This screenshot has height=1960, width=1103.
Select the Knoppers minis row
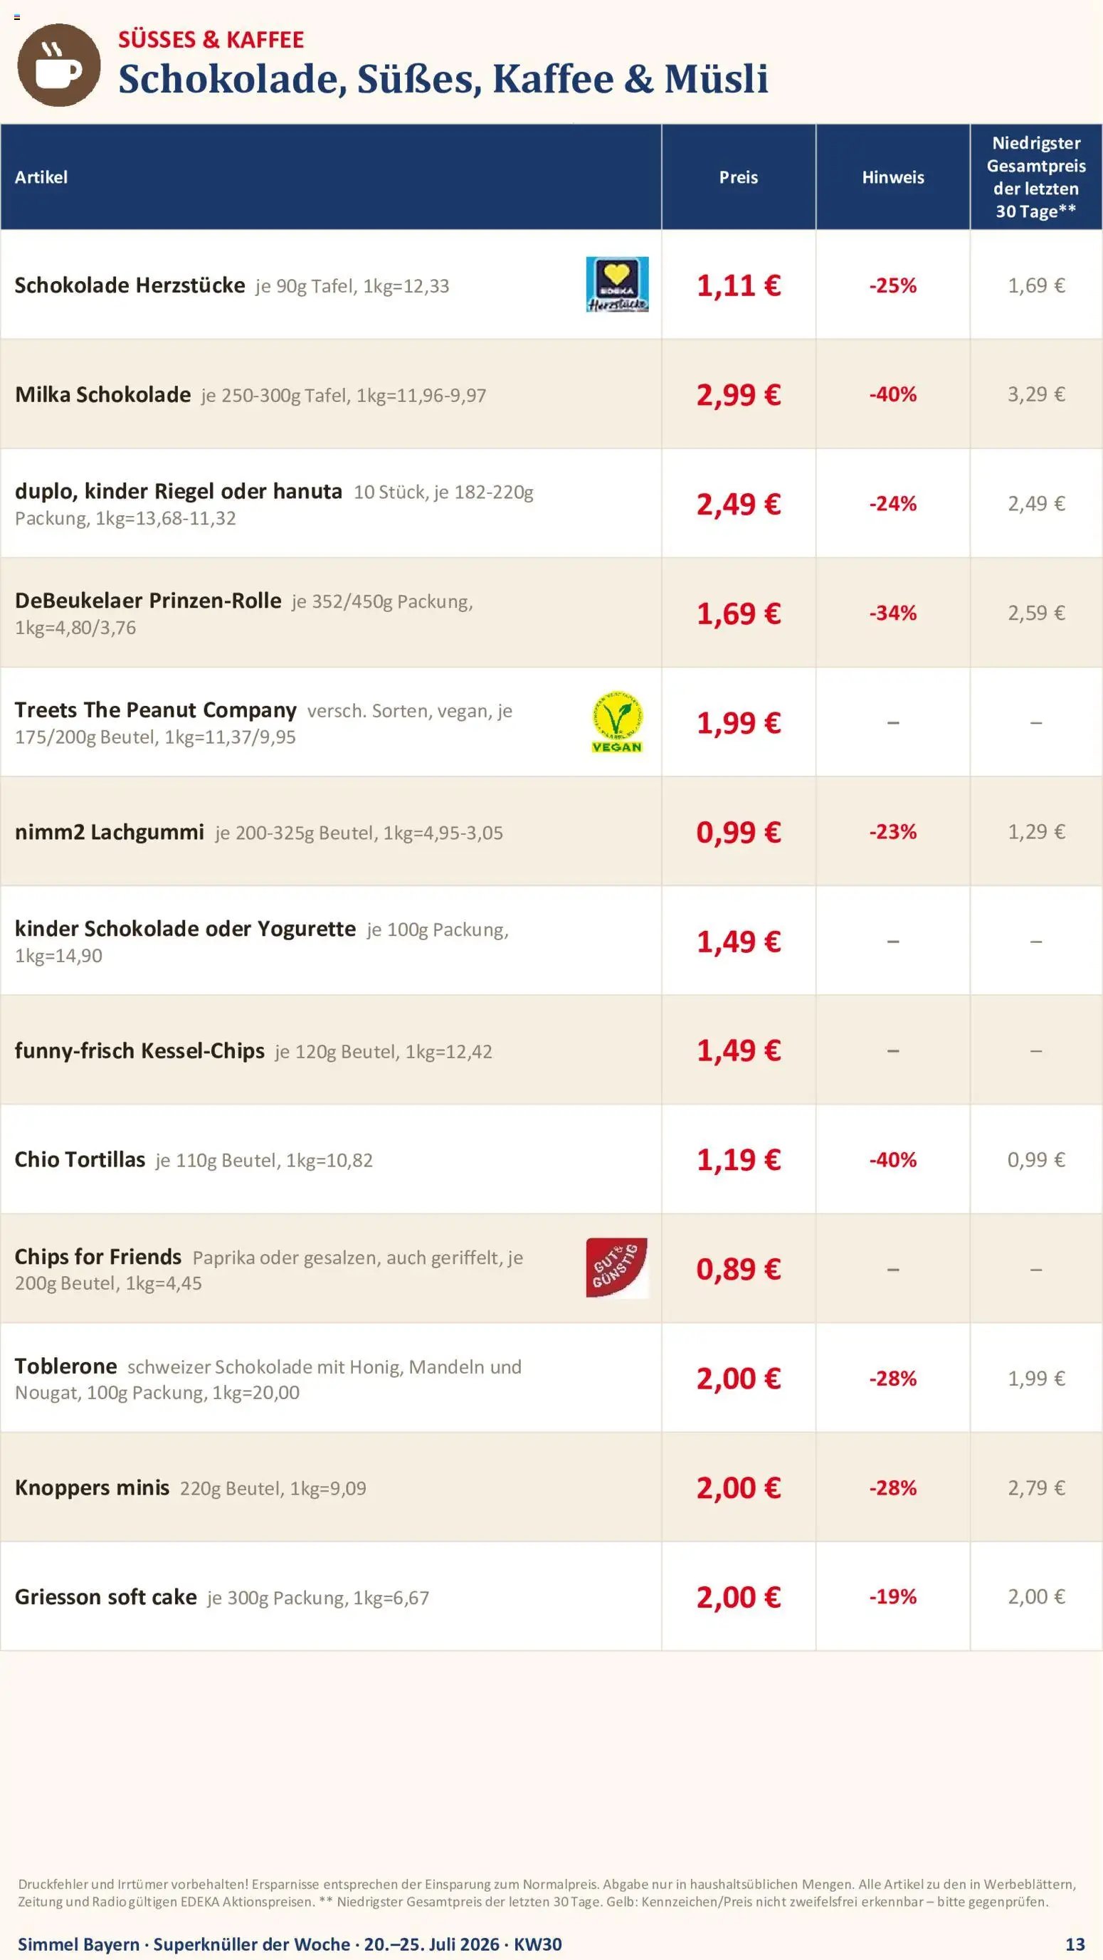(x=551, y=1487)
